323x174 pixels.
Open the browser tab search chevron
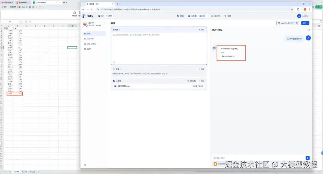(83, 4)
